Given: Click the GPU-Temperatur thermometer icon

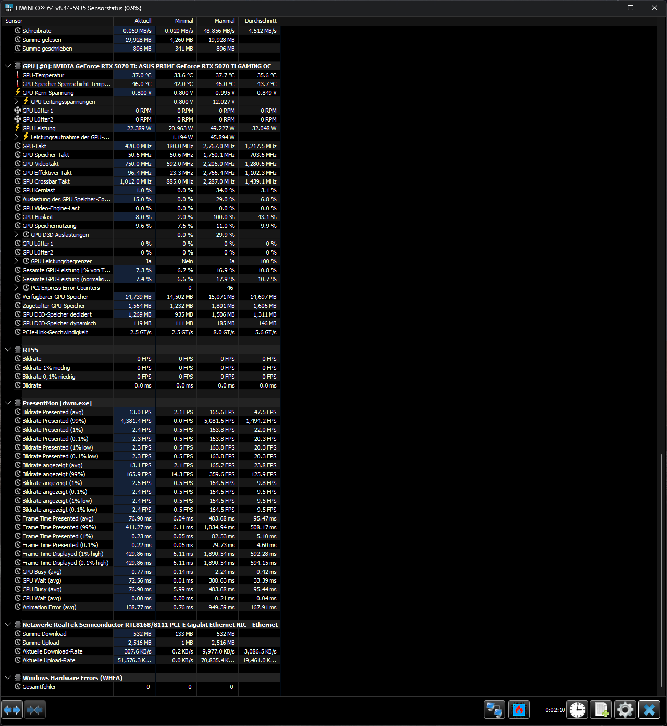Looking at the screenshot, I should coord(18,75).
